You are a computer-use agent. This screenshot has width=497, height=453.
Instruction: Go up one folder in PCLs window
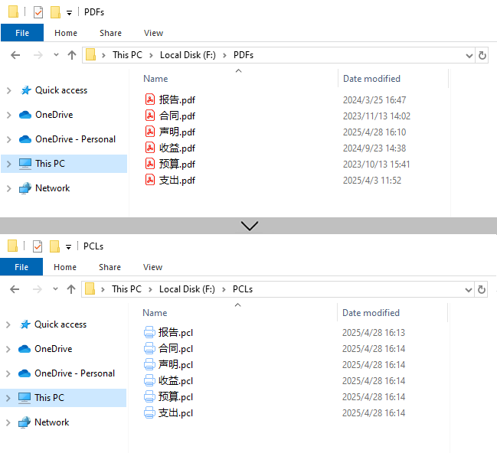(71, 289)
